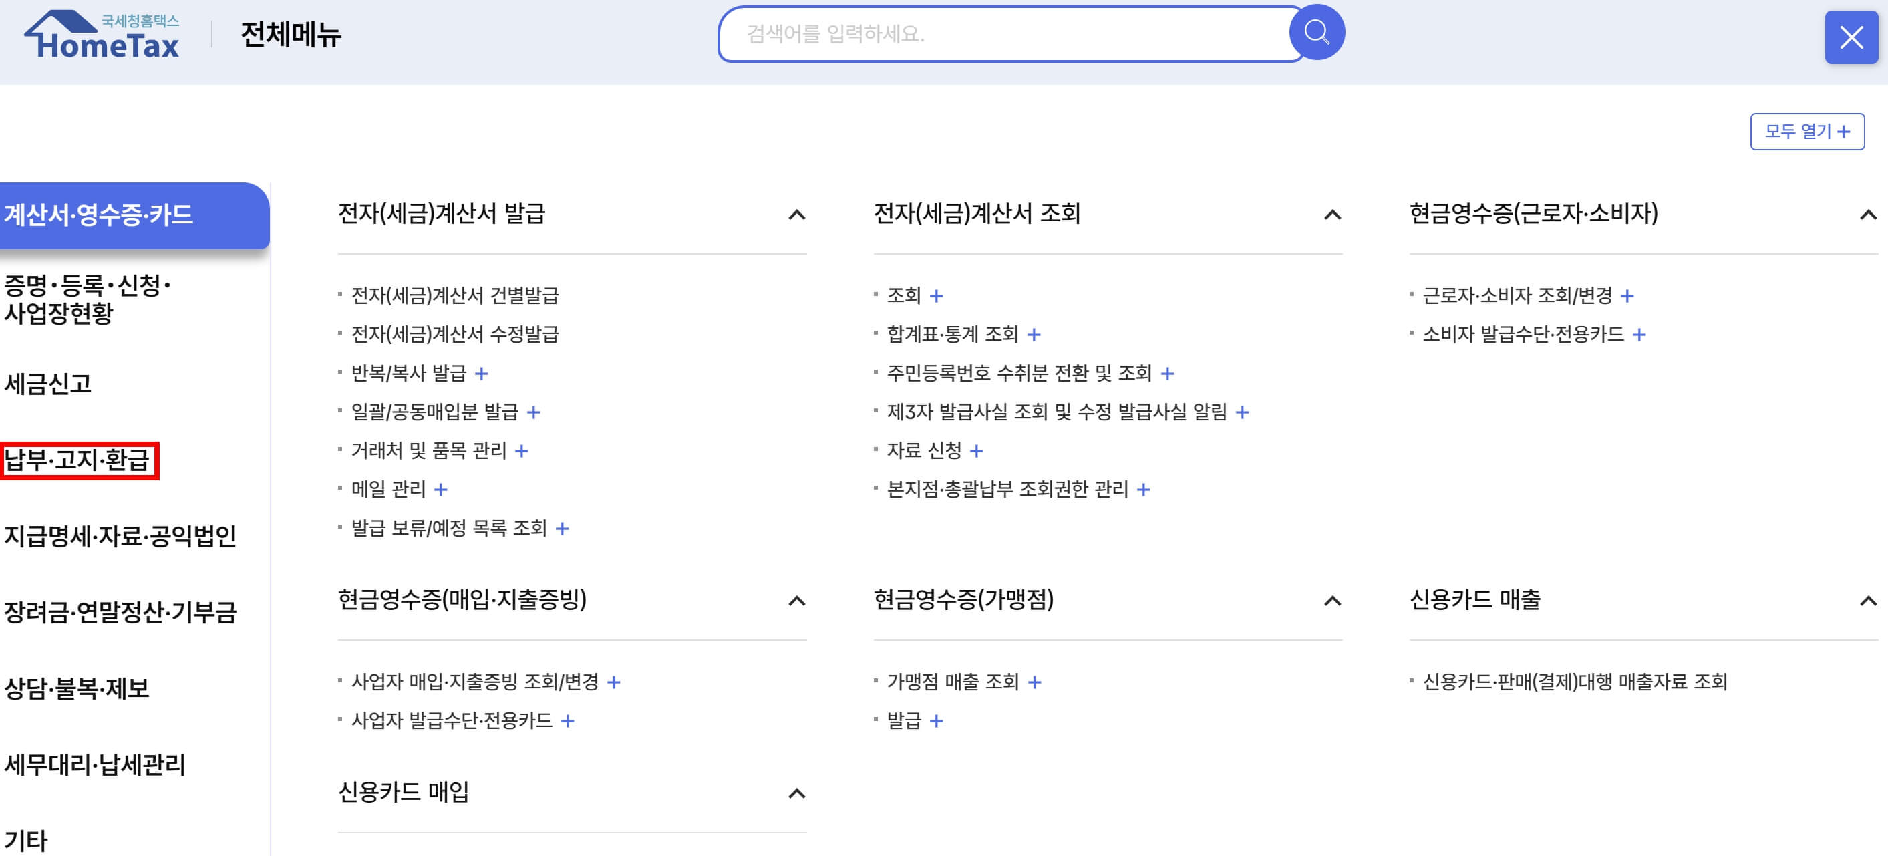Expand plus icon next to 가맹점 매출 조회

pyautogui.click(x=1034, y=682)
